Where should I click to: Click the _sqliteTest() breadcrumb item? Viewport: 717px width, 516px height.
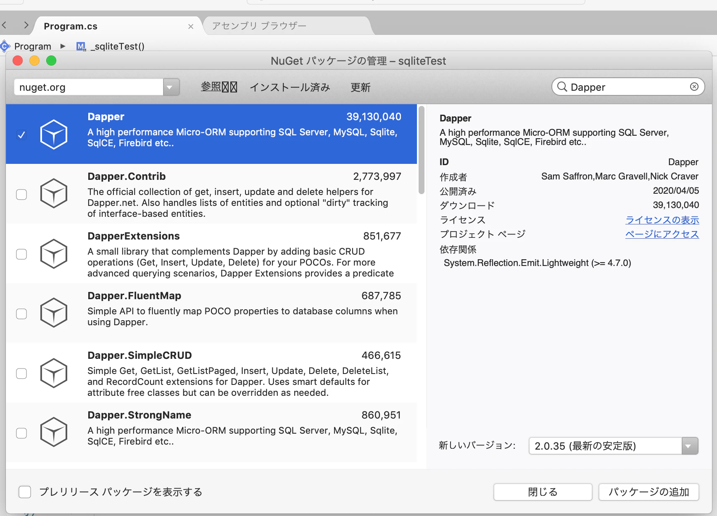pos(118,46)
